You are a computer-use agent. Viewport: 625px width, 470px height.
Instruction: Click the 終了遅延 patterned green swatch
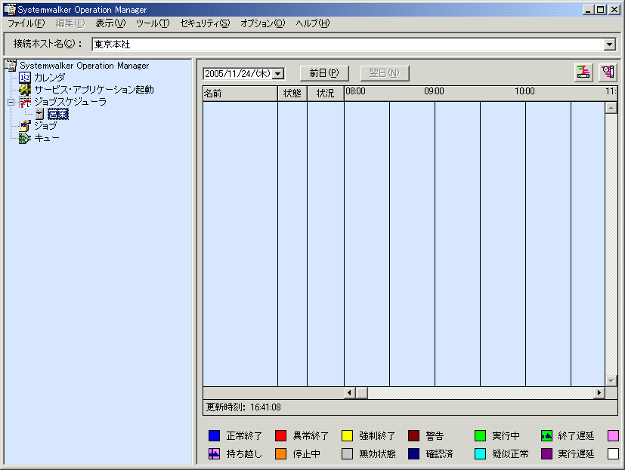(x=546, y=436)
